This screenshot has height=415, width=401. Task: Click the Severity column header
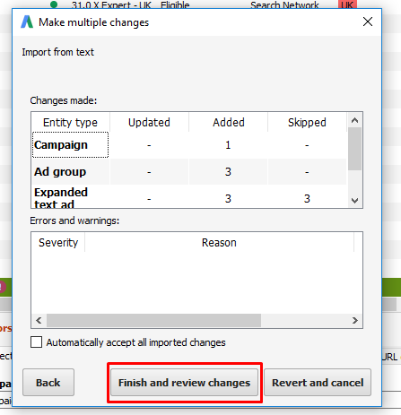coord(58,242)
